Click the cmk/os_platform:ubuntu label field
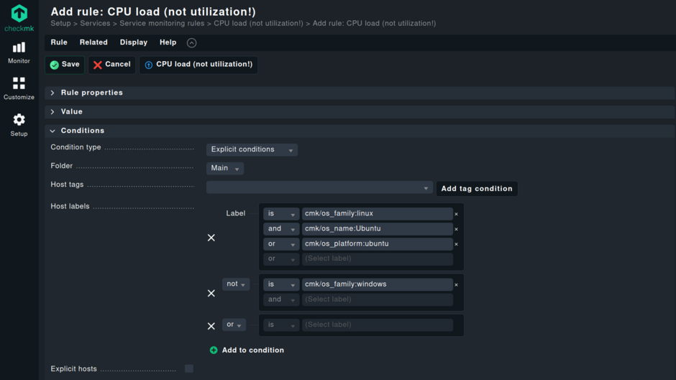Viewport: 676px width, 380px height. click(x=377, y=244)
